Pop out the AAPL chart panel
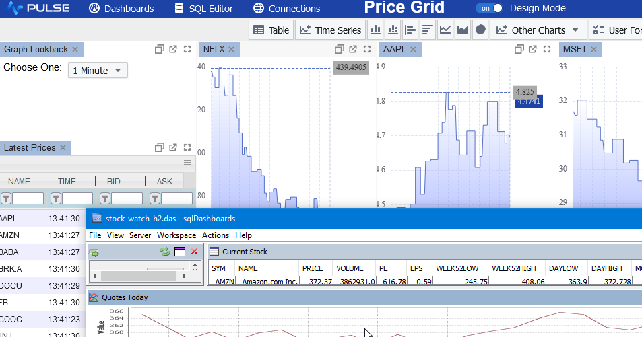This screenshot has height=337, width=642. coord(533,50)
